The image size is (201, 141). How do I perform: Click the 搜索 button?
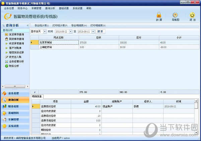pyautogui.click(x=100, y=31)
